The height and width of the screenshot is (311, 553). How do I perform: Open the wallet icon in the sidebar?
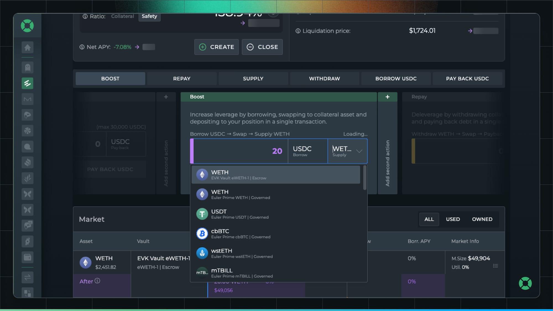tap(27, 257)
